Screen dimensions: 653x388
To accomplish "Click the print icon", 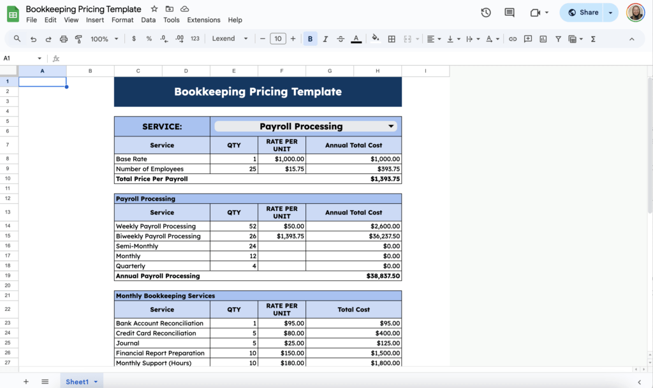I will click(x=64, y=39).
